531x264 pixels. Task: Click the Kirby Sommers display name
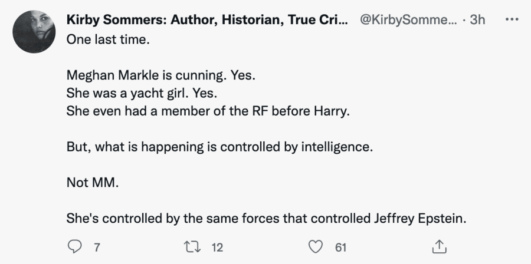pos(206,19)
